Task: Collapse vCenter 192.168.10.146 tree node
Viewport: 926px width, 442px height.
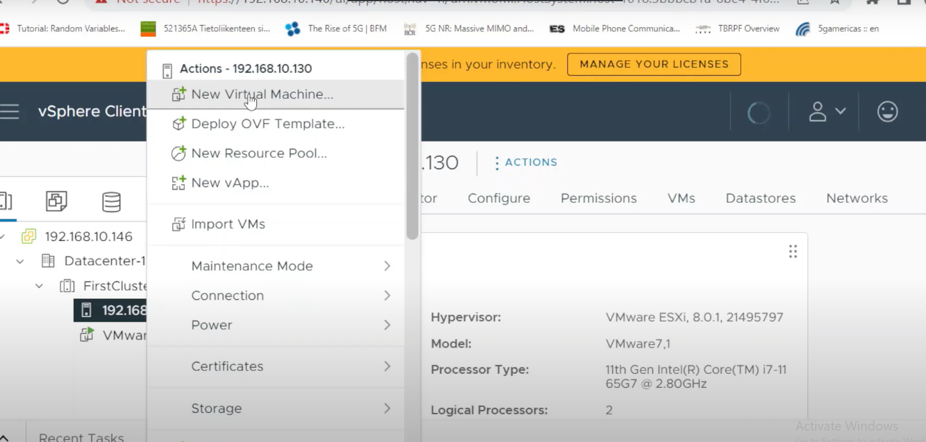Action: [x=3, y=237]
